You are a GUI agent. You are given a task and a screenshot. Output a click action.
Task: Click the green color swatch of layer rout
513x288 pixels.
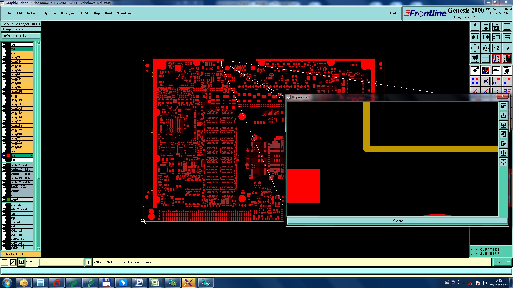click(x=9, y=199)
